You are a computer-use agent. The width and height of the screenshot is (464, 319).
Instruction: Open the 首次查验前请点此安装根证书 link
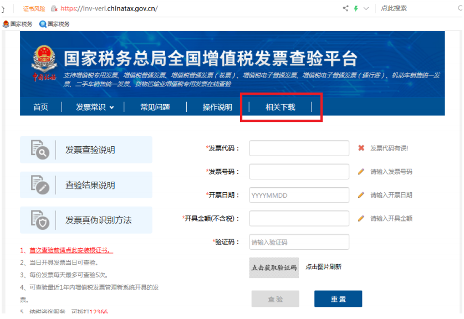tap(72, 250)
